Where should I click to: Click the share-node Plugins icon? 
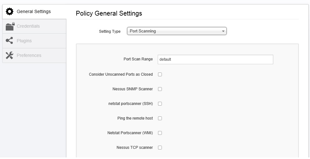point(10,41)
